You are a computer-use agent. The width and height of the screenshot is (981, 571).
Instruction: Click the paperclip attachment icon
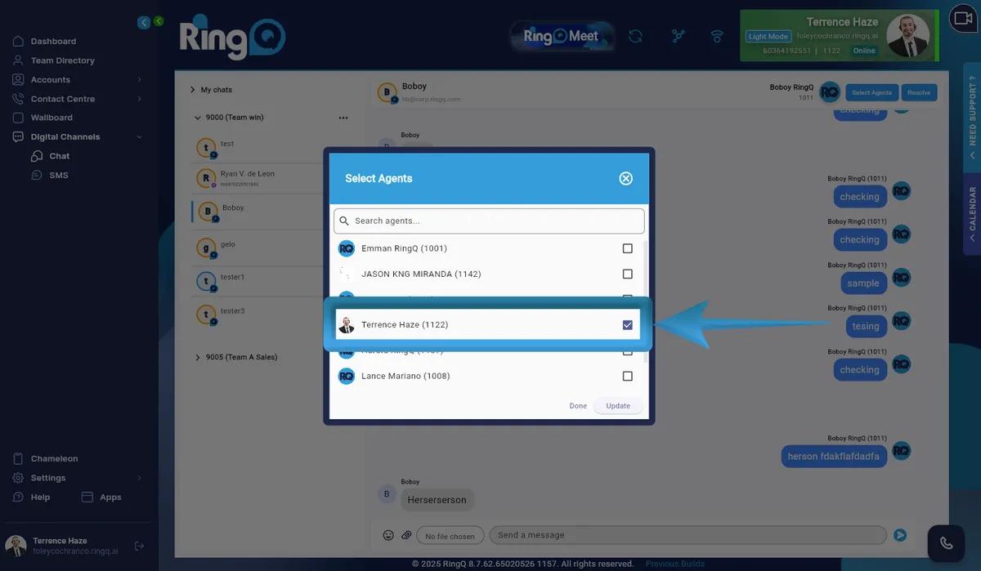[x=406, y=536]
